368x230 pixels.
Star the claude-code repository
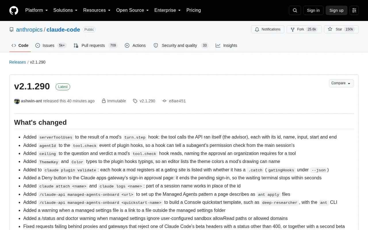(341, 29)
